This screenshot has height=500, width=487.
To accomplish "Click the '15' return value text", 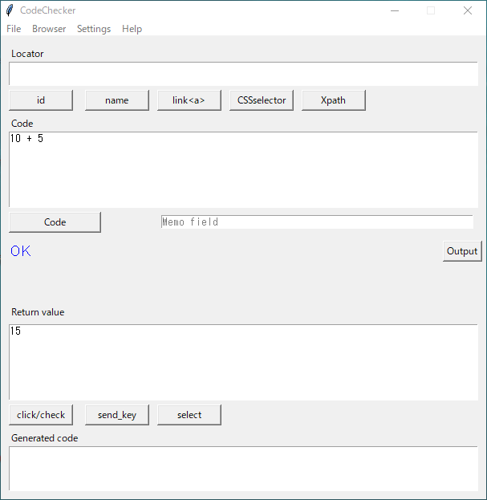I will [x=15, y=331].
